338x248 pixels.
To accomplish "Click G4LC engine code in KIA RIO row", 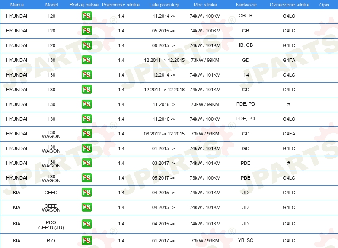I will pyautogui.click(x=289, y=241).
